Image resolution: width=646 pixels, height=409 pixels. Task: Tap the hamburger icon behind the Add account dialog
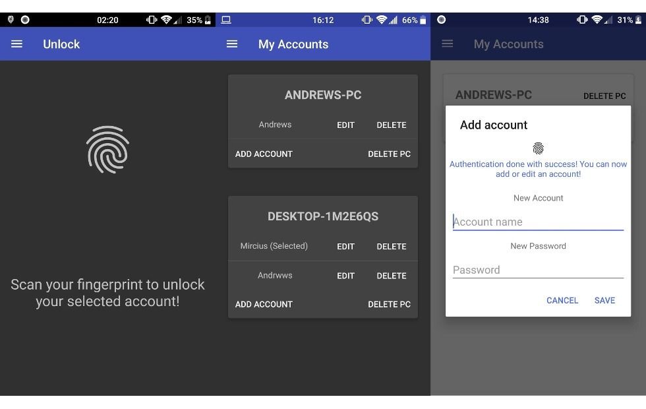click(448, 44)
